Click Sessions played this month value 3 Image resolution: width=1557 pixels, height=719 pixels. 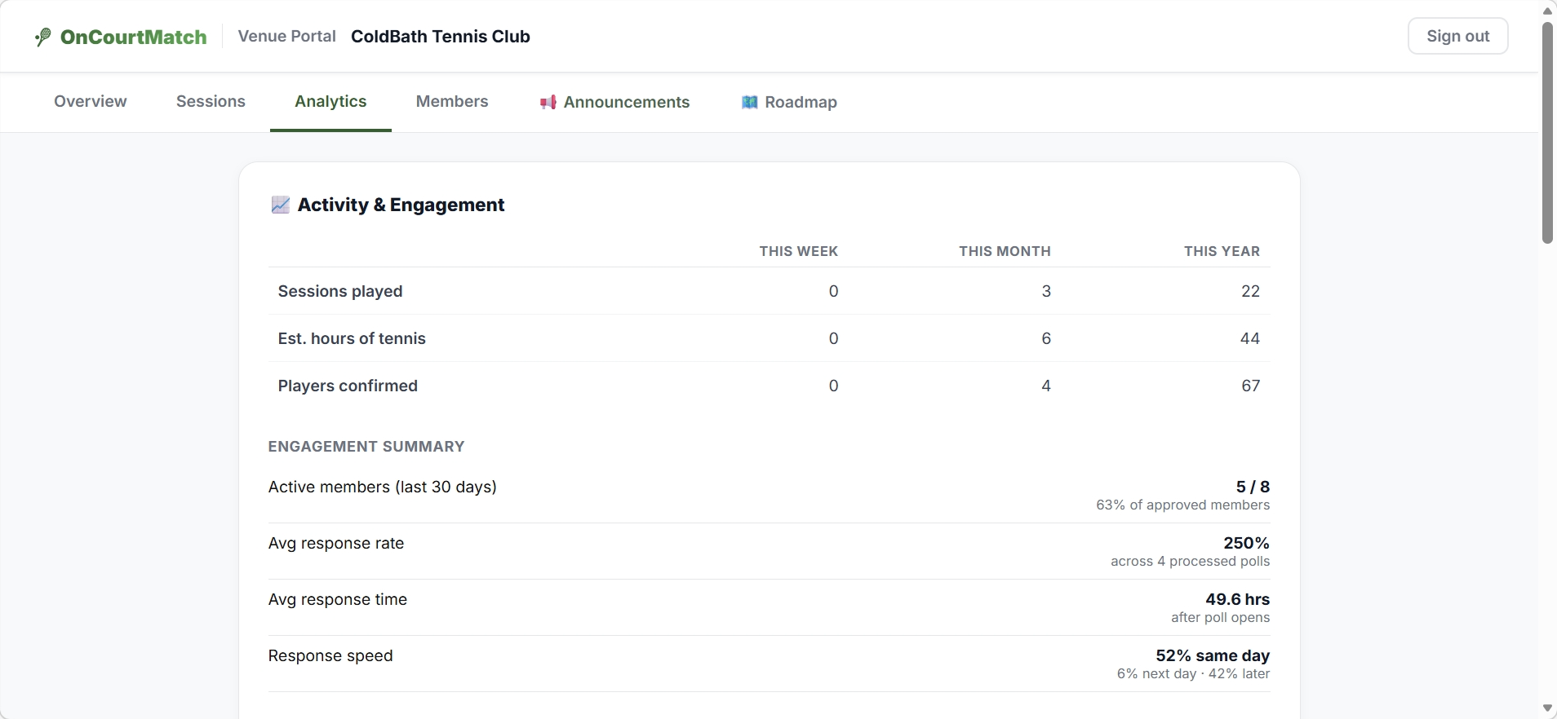point(1046,291)
